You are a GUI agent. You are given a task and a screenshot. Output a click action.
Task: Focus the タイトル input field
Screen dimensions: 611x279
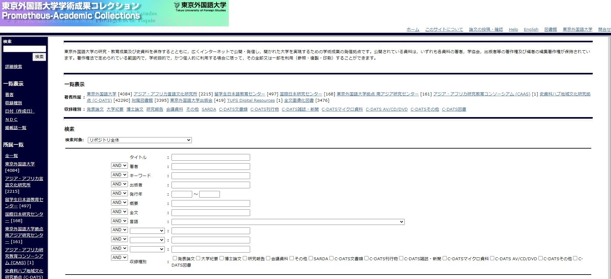[x=211, y=157]
